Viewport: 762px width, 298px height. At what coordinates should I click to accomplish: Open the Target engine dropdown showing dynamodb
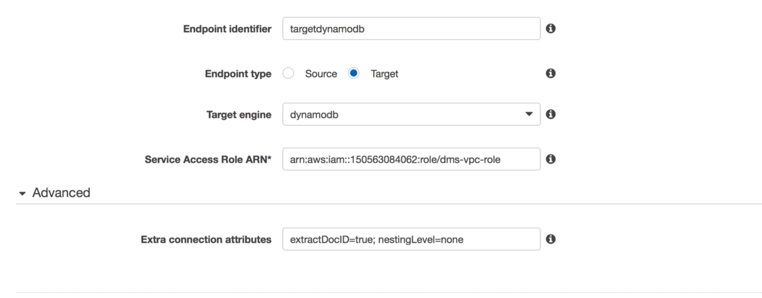411,114
